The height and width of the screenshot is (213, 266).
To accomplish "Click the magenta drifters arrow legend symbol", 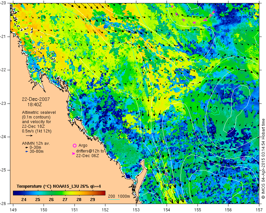I will click(x=73, y=153).
